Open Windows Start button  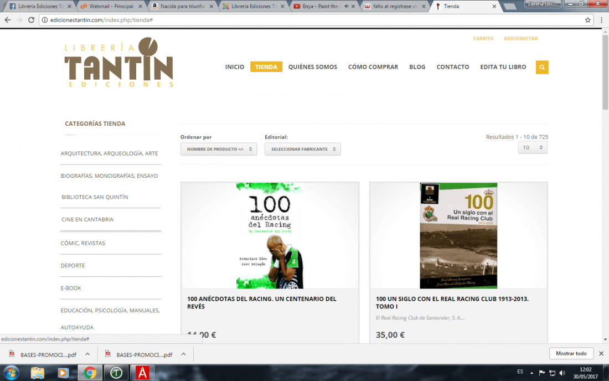click(x=11, y=373)
